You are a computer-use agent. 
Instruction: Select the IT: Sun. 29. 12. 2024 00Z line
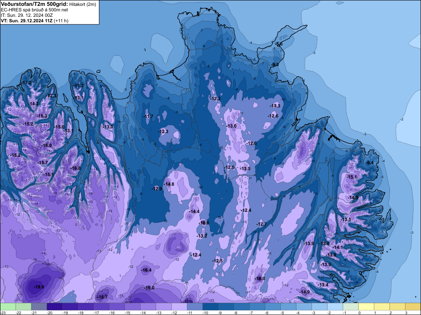(27, 15)
